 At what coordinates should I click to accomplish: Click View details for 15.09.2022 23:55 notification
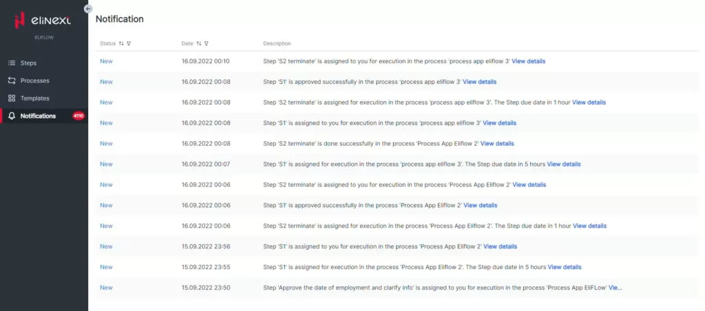pyautogui.click(x=565, y=267)
